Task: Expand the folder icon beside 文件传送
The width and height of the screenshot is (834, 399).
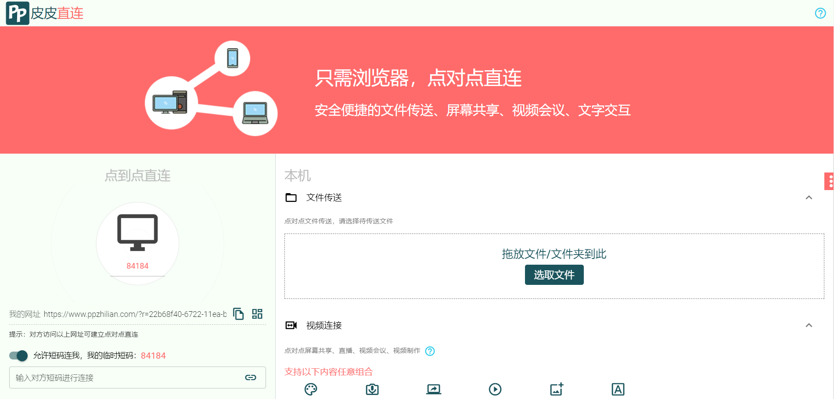Action: pos(291,198)
